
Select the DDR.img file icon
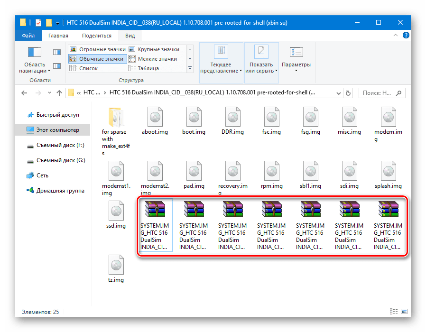(x=232, y=117)
